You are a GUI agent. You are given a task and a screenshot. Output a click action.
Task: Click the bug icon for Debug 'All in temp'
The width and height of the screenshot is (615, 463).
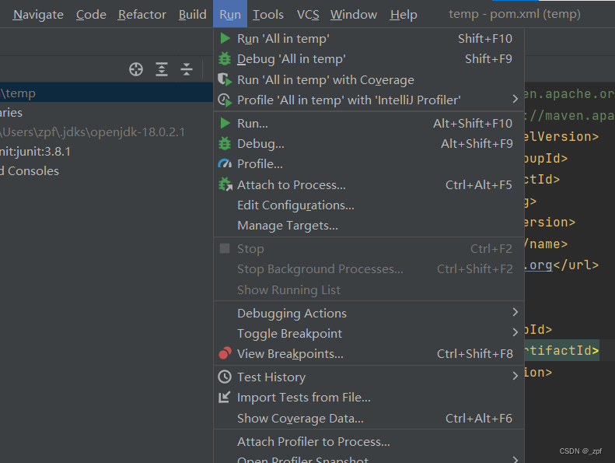point(225,59)
